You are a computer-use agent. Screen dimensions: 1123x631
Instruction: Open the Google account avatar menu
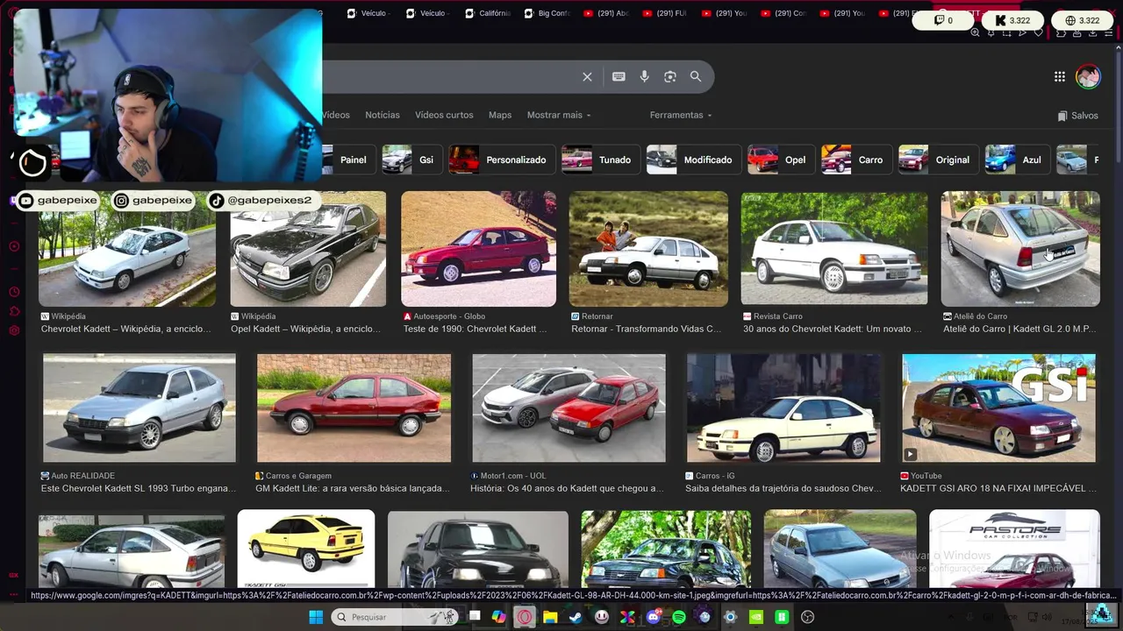coord(1088,77)
